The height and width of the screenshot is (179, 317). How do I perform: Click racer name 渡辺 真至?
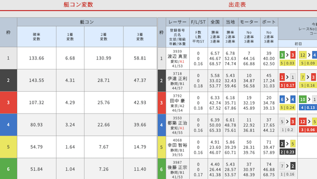[x=177, y=57]
